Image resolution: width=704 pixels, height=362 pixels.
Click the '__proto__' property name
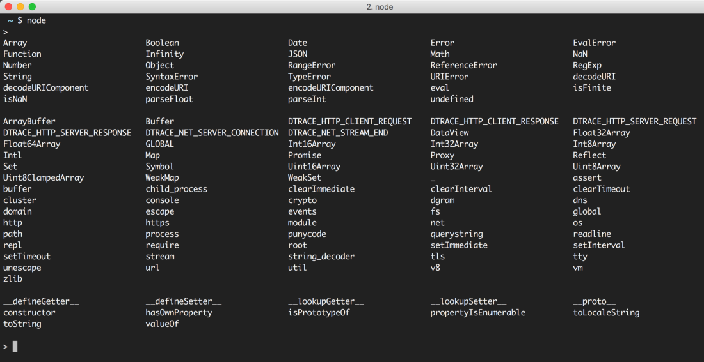pyautogui.click(x=595, y=301)
